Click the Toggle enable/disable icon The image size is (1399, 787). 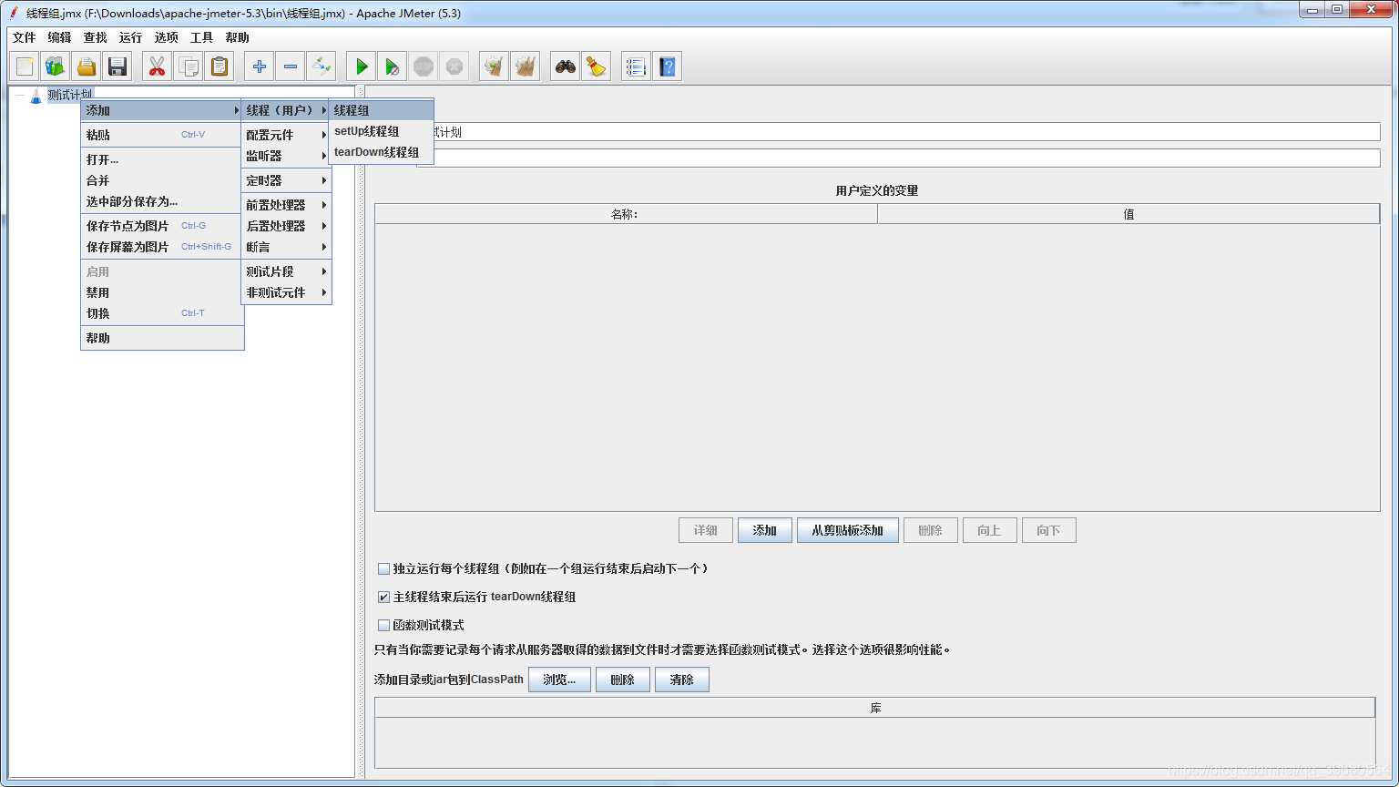(x=322, y=66)
